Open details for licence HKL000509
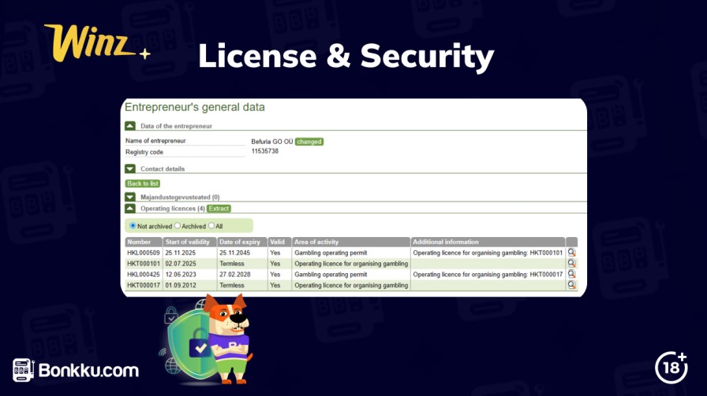Viewport: 707px width, 396px height. coord(571,253)
